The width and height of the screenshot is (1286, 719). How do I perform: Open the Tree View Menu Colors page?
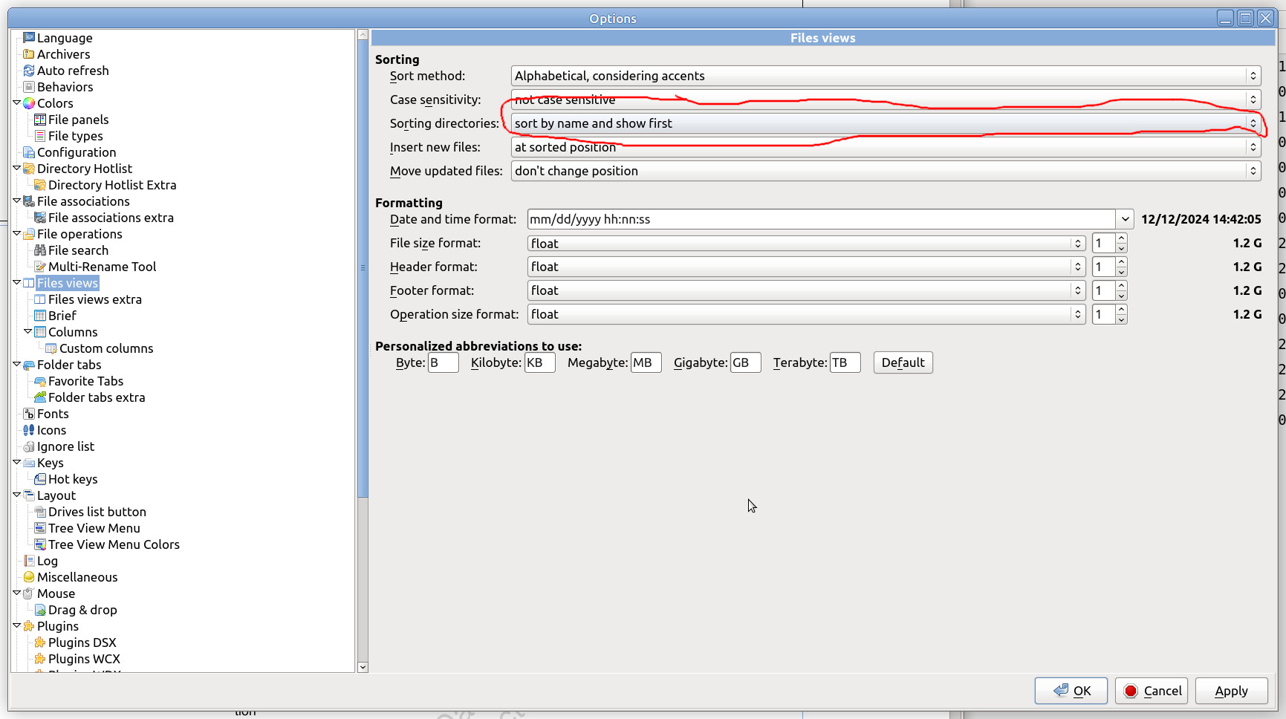pyautogui.click(x=114, y=544)
